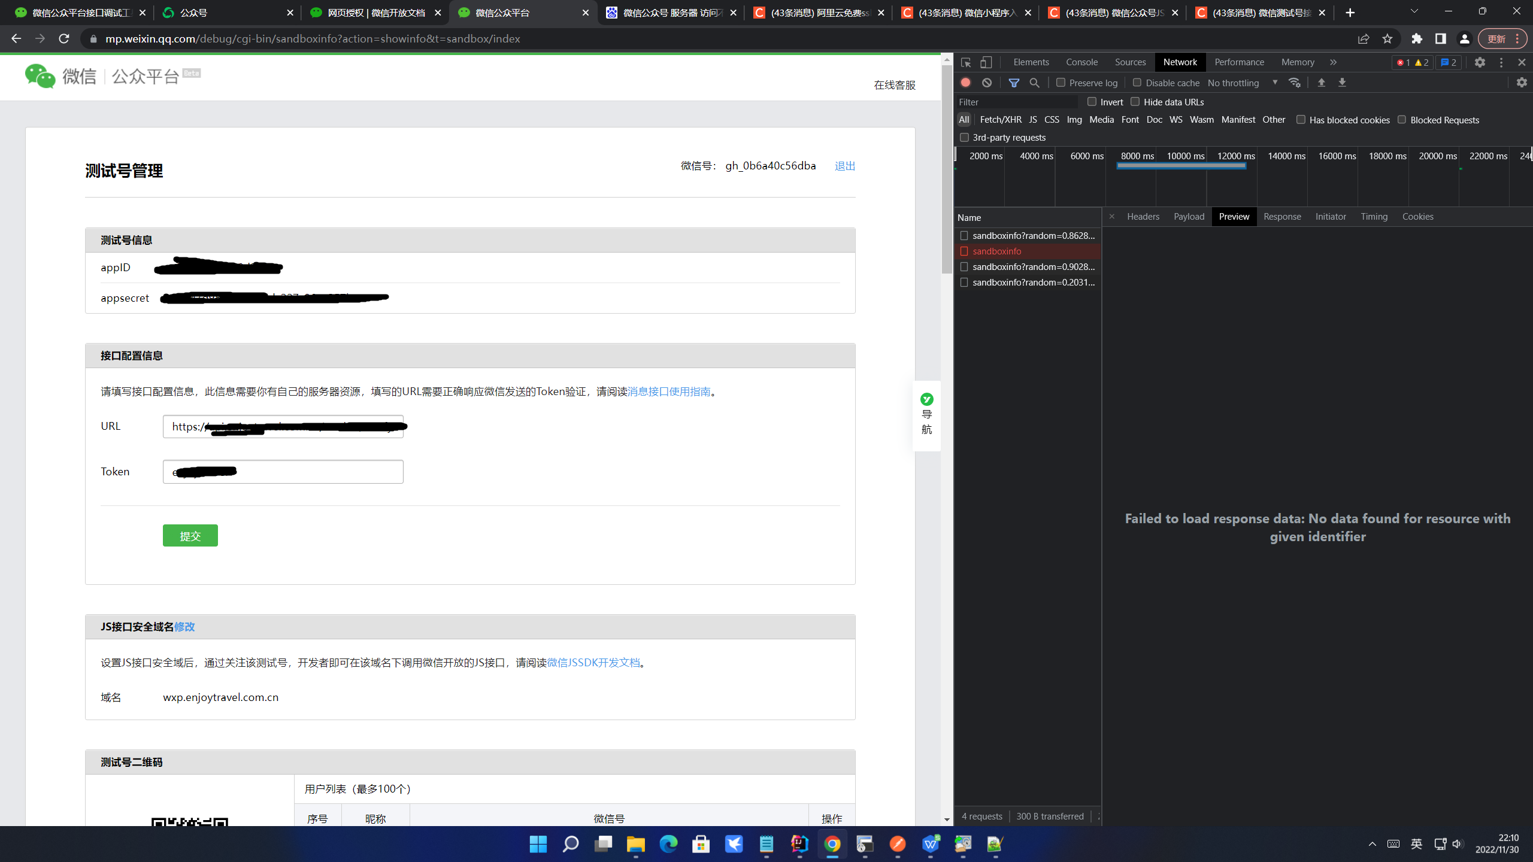Toggle Invert filter checkbox
Viewport: 1533px width, 862px height.
pyautogui.click(x=1092, y=102)
